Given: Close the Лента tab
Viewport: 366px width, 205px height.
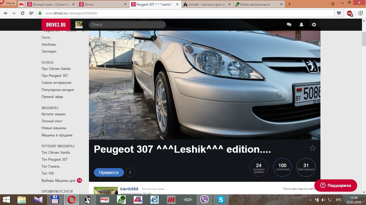Looking at the screenshot, I should [125, 5].
